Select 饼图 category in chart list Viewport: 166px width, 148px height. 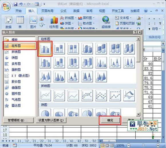point(19,58)
